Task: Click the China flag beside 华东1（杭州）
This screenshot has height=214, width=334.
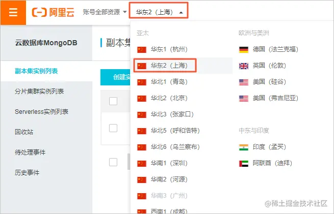Action: pos(142,50)
